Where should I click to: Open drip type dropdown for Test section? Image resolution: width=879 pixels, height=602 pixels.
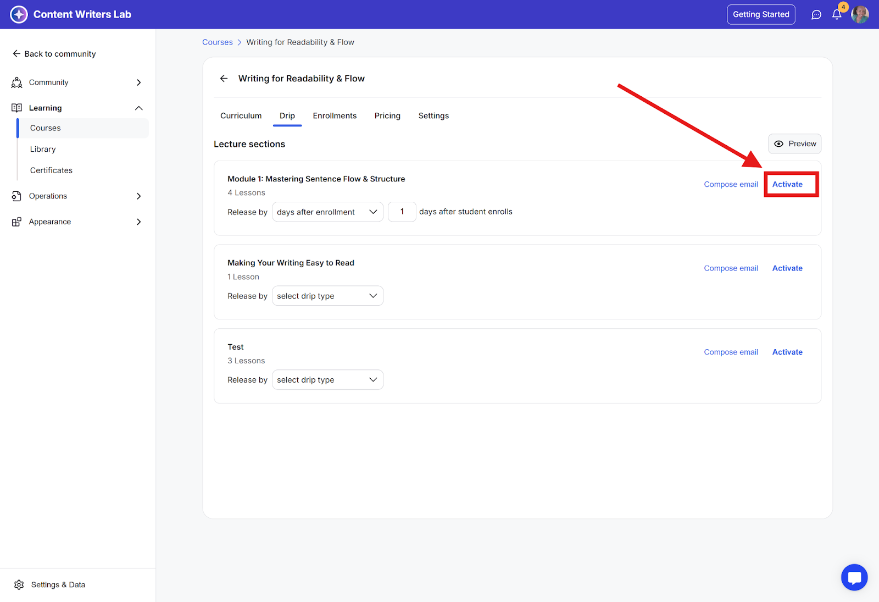[x=327, y=380]
